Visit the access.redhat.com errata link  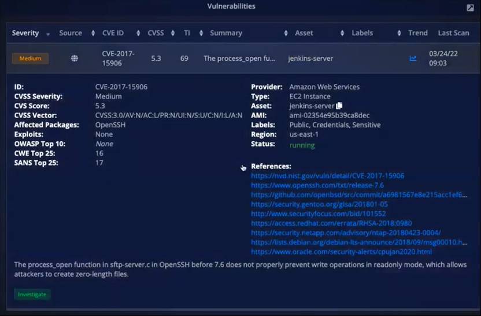tap(331, 223)
